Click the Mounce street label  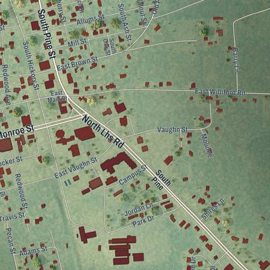click(x=207, y=146)
